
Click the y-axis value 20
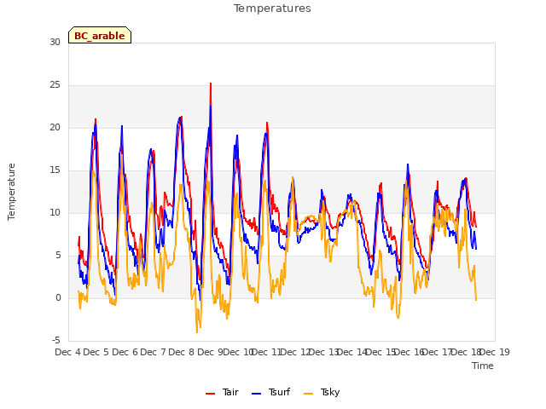click(55, 127)
